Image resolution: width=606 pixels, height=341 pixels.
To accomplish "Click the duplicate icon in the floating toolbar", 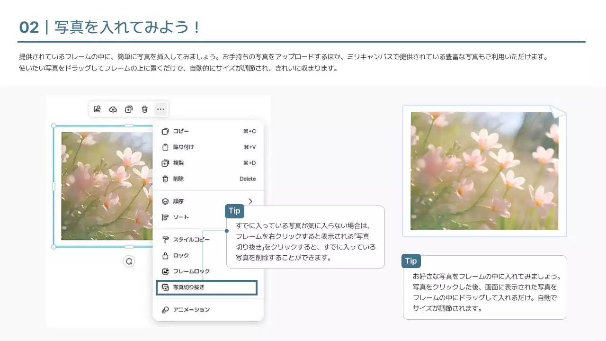I will 129,109.
